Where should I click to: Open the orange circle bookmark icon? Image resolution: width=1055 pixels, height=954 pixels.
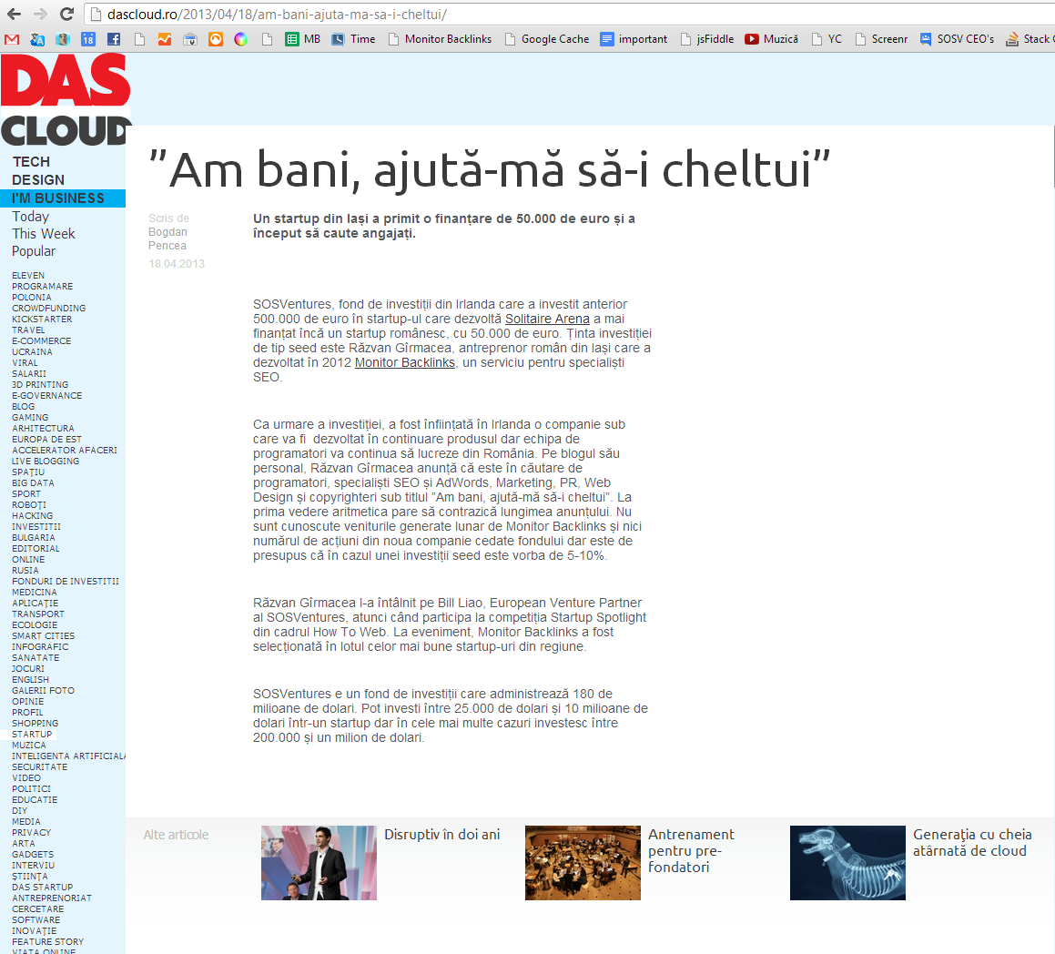tap(216, 39)
